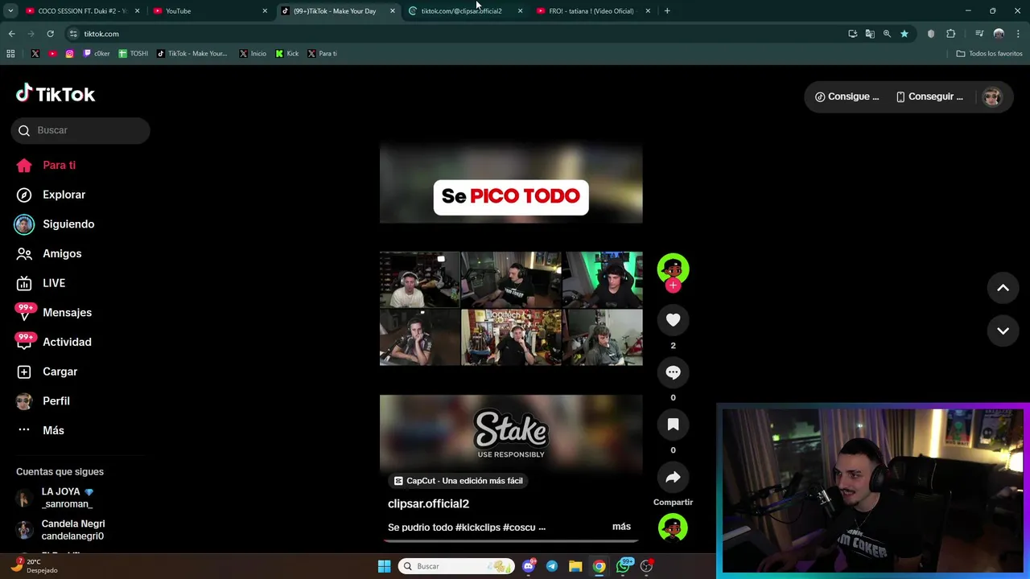
Task: Open Todos los favoritos folder
Action: point(989,54)
